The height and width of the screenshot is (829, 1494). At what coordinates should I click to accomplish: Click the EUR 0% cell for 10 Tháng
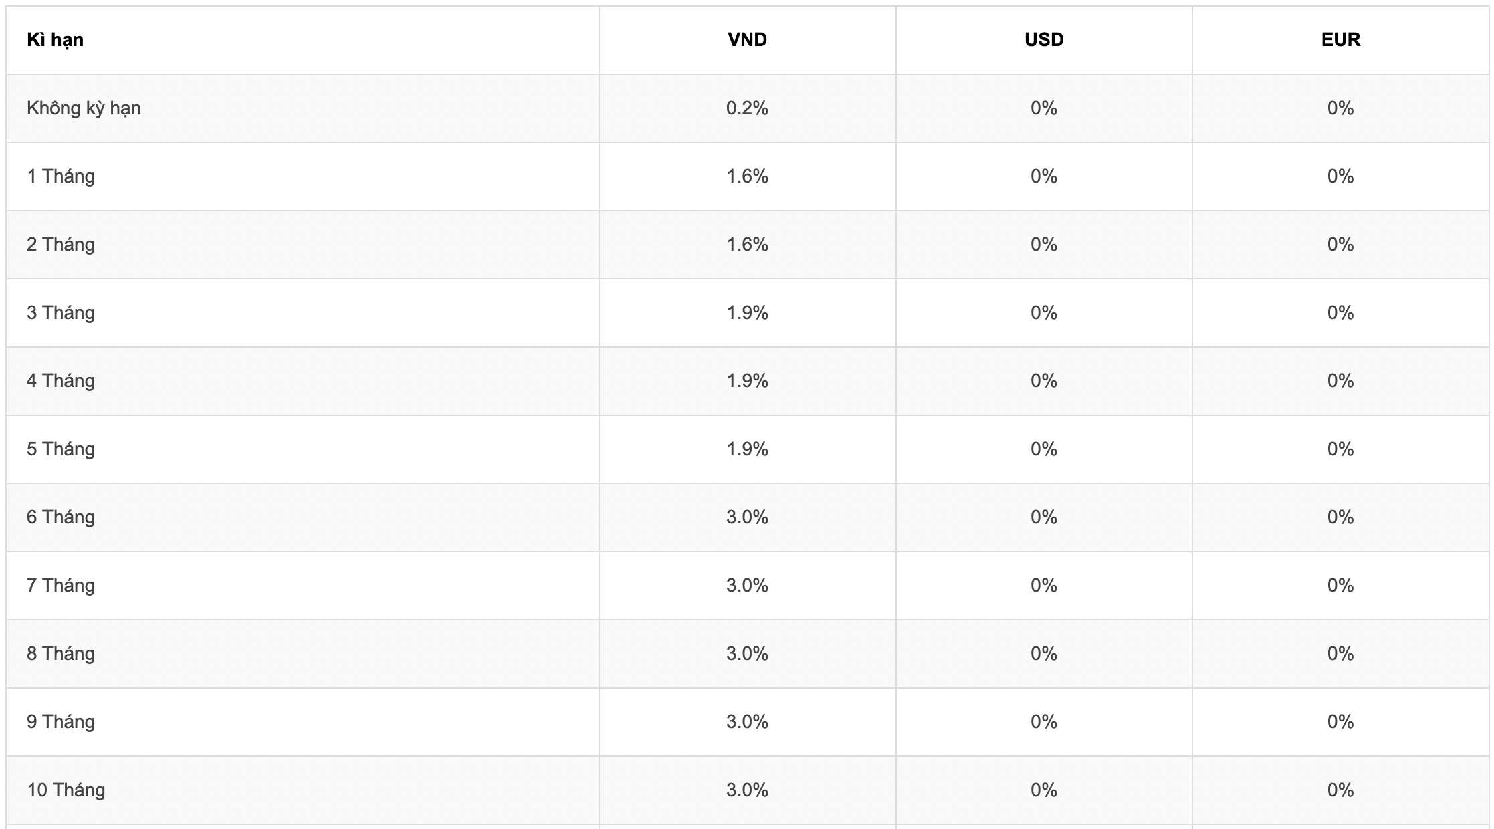[x=1341, y=790]
